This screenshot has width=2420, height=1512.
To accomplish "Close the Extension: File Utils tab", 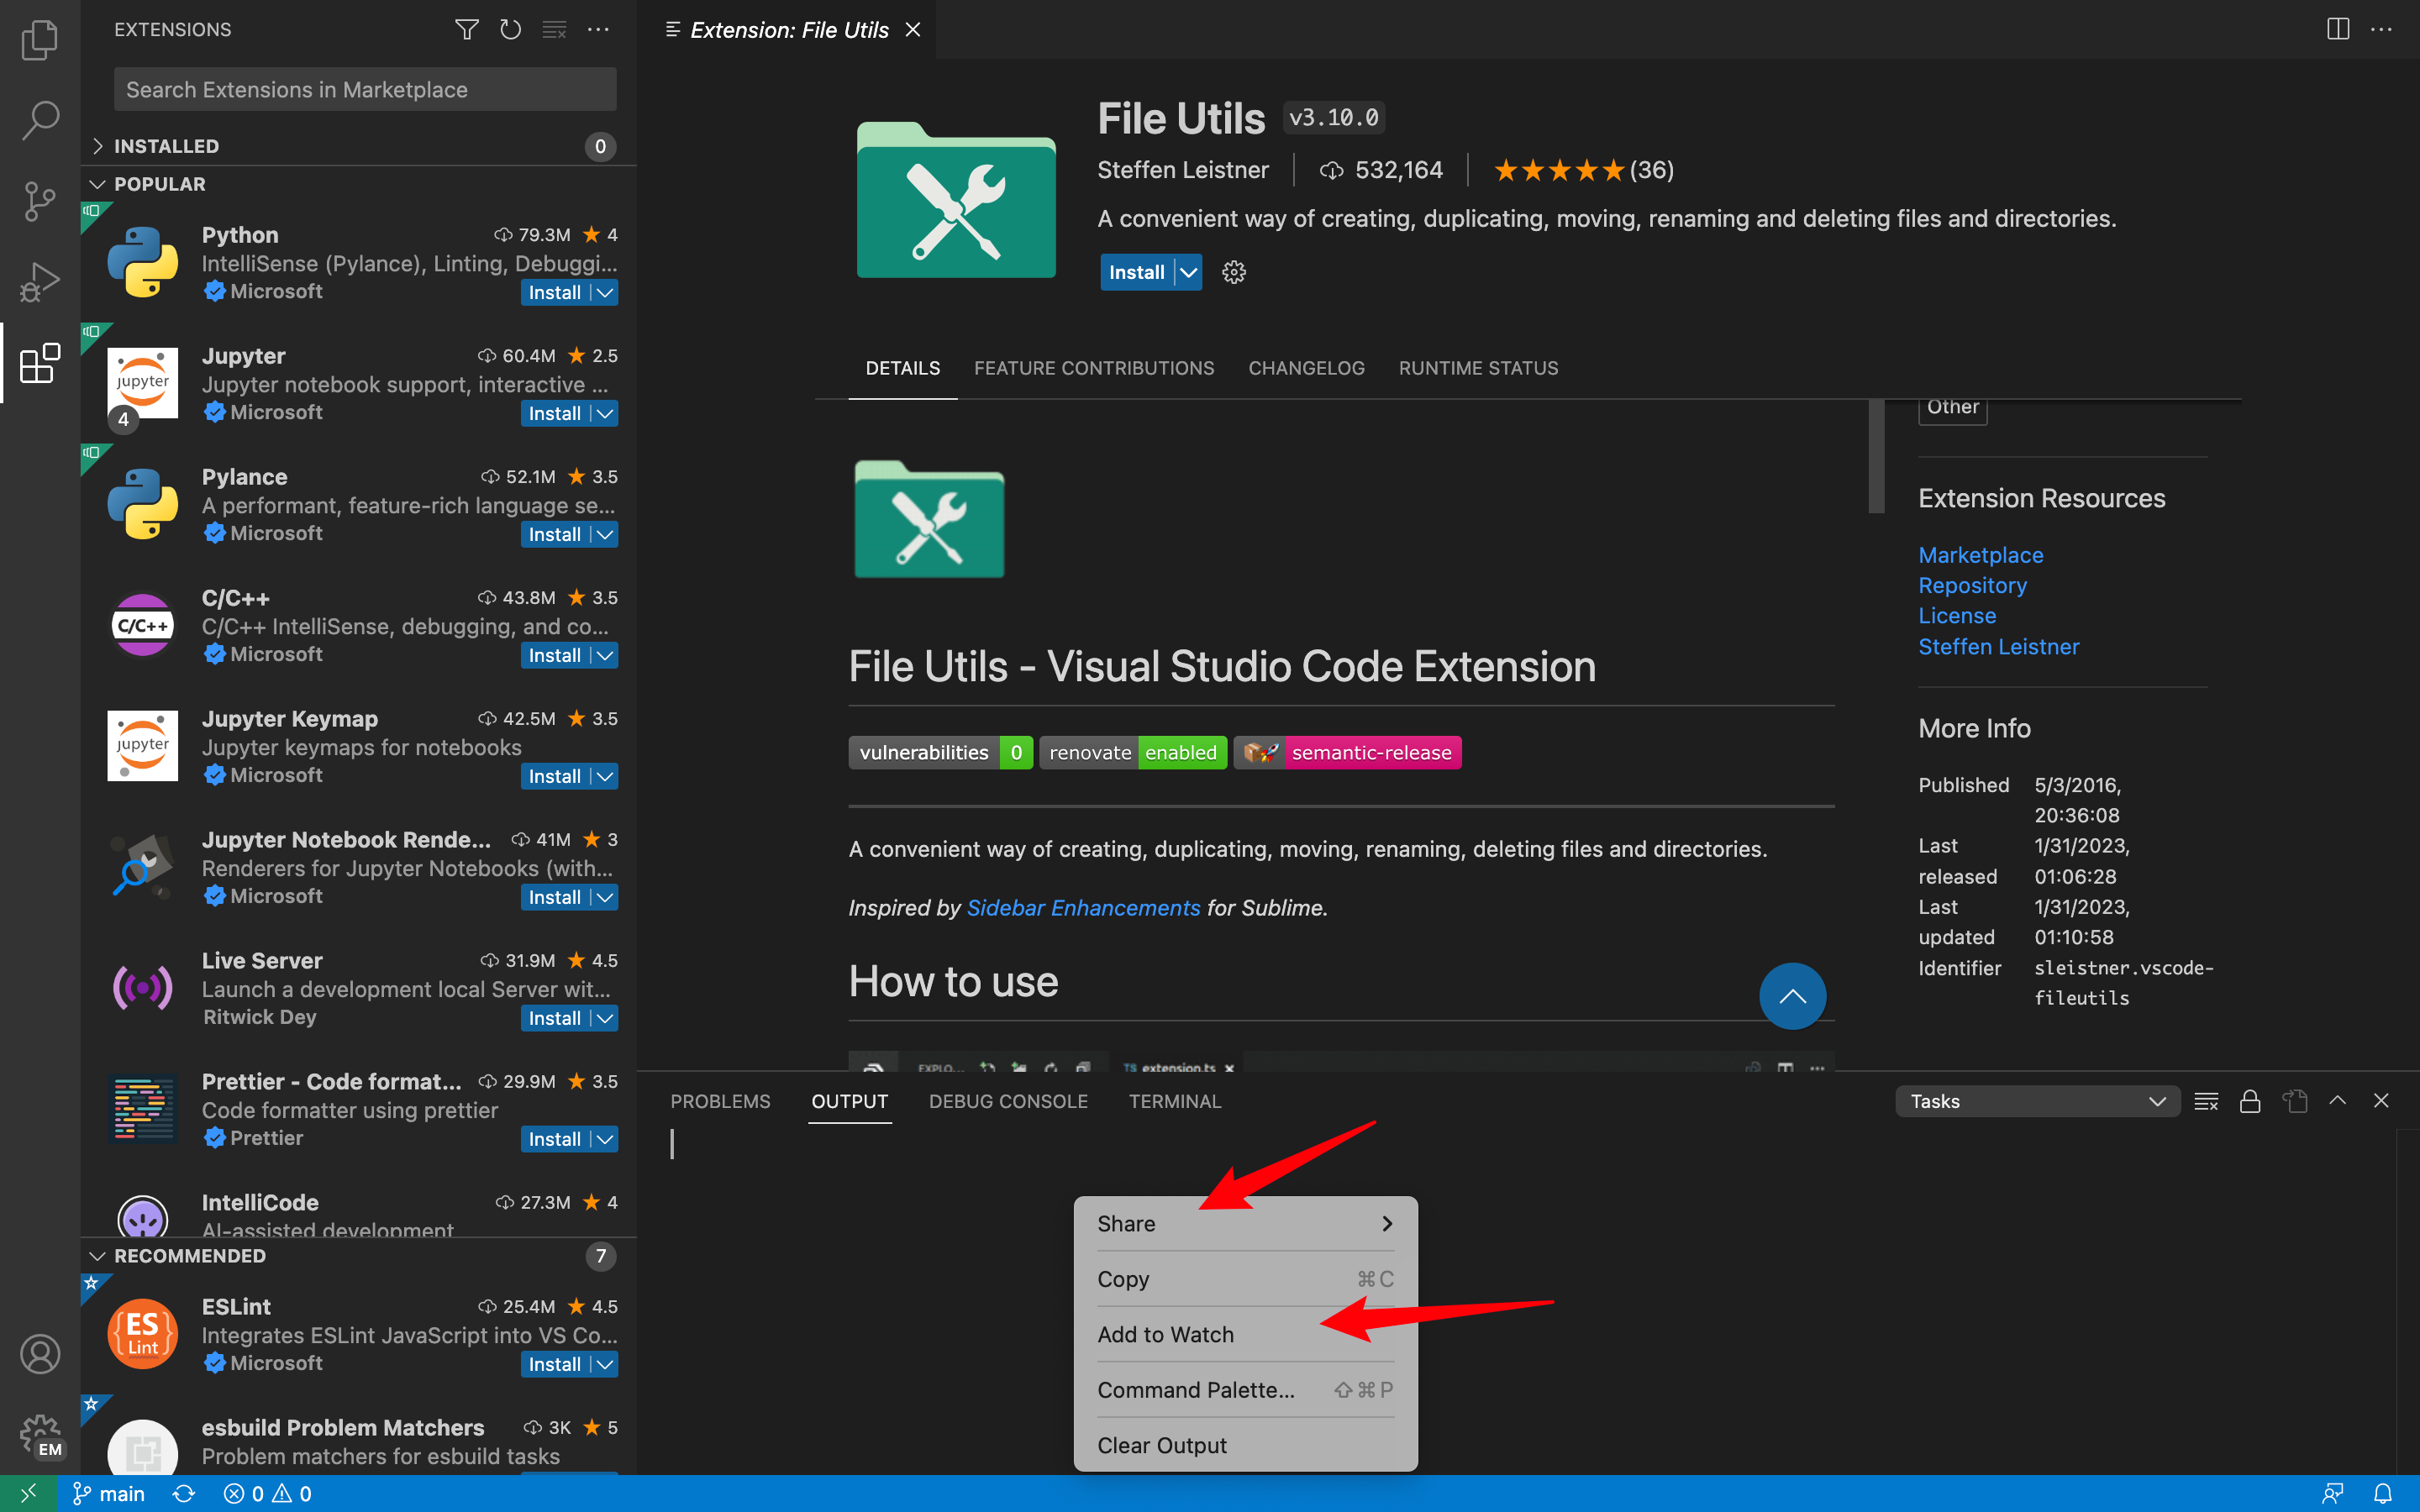I will pyautogui.click(x=912, y=30).
